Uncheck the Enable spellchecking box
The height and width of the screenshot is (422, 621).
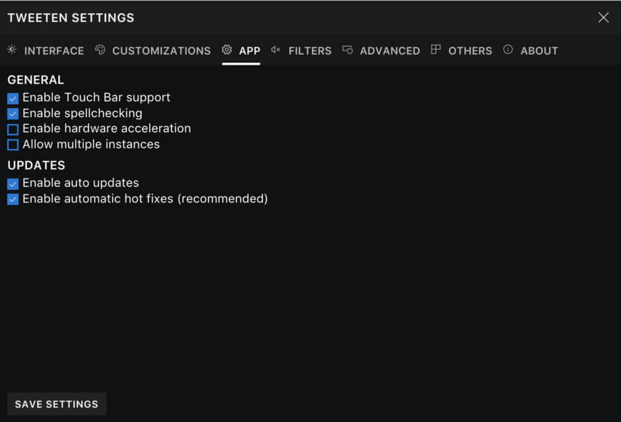pos(13,113)
